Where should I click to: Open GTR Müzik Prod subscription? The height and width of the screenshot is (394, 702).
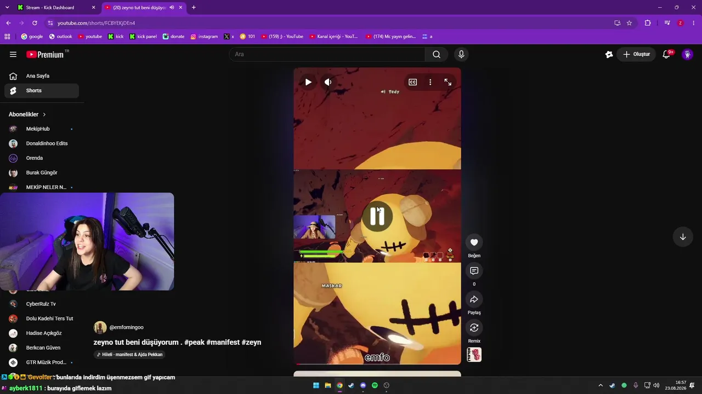pyautogui.click(x=42, y=362)
